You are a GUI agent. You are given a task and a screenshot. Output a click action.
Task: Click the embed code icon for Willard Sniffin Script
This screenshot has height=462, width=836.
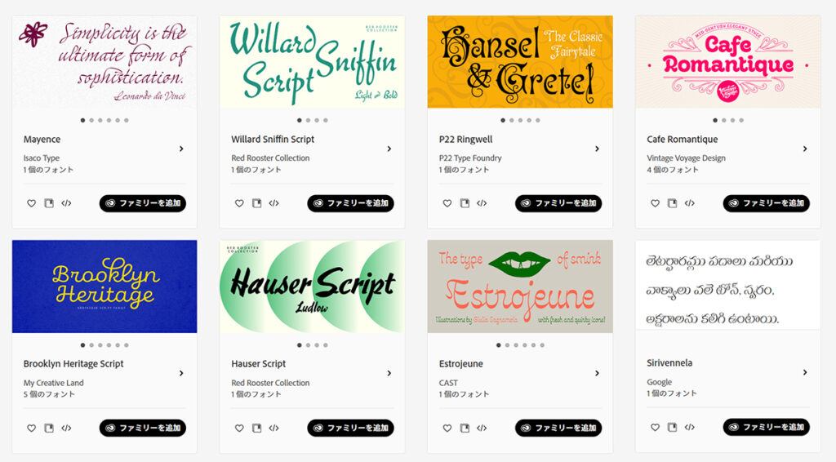[x=274, y=203]
